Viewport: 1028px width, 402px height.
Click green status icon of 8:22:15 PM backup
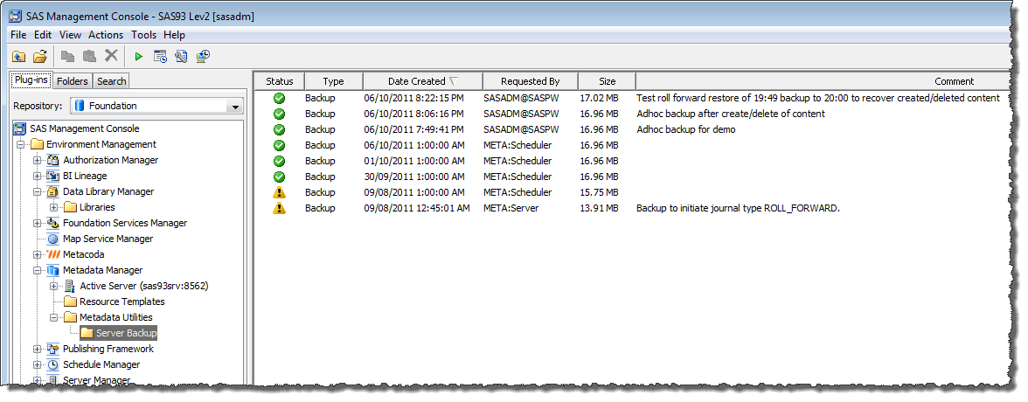coord(280,98)
